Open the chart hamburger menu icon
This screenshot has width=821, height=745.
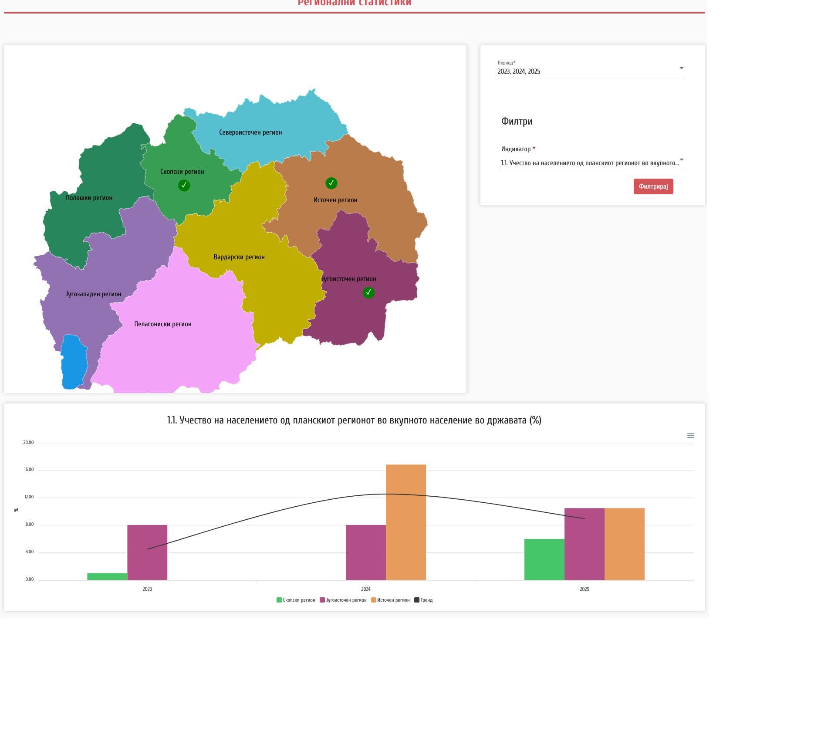pos(690,436)
